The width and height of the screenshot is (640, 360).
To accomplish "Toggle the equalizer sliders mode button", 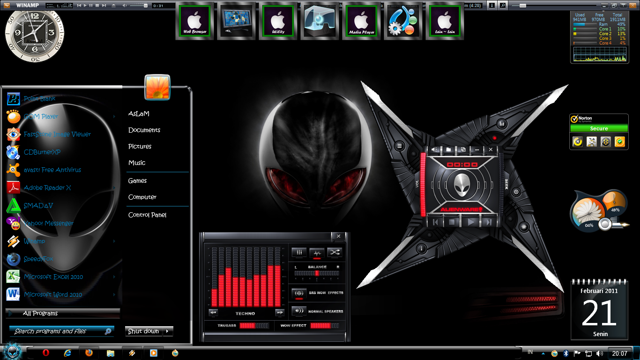I will click(299, 252).
